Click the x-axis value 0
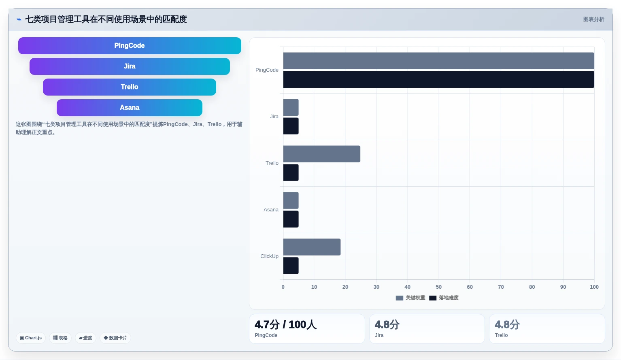The height and width of the screenshot is (360, 621). point(283,287)
